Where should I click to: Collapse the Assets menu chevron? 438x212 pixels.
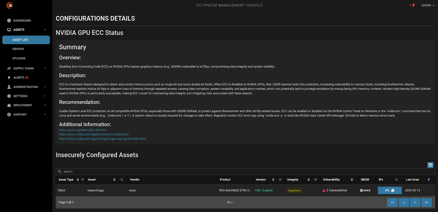pos(45,30)
